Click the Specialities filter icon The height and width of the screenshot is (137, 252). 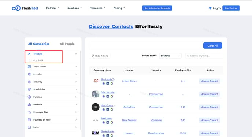pyautogui.click(x=29, y=89)
